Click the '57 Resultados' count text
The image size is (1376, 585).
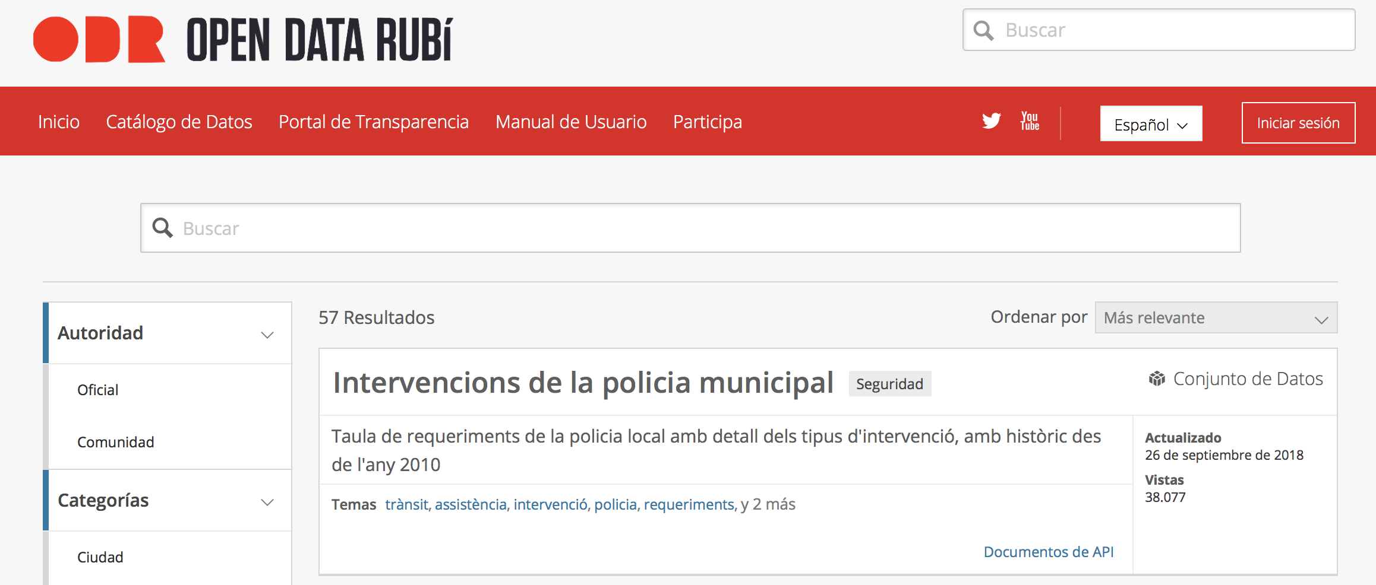click(377, 317)
